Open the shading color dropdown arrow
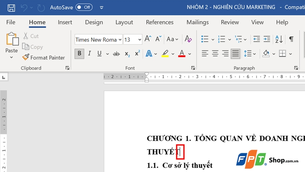Viewport: 305px width, 172px height. tap(274, 54)
